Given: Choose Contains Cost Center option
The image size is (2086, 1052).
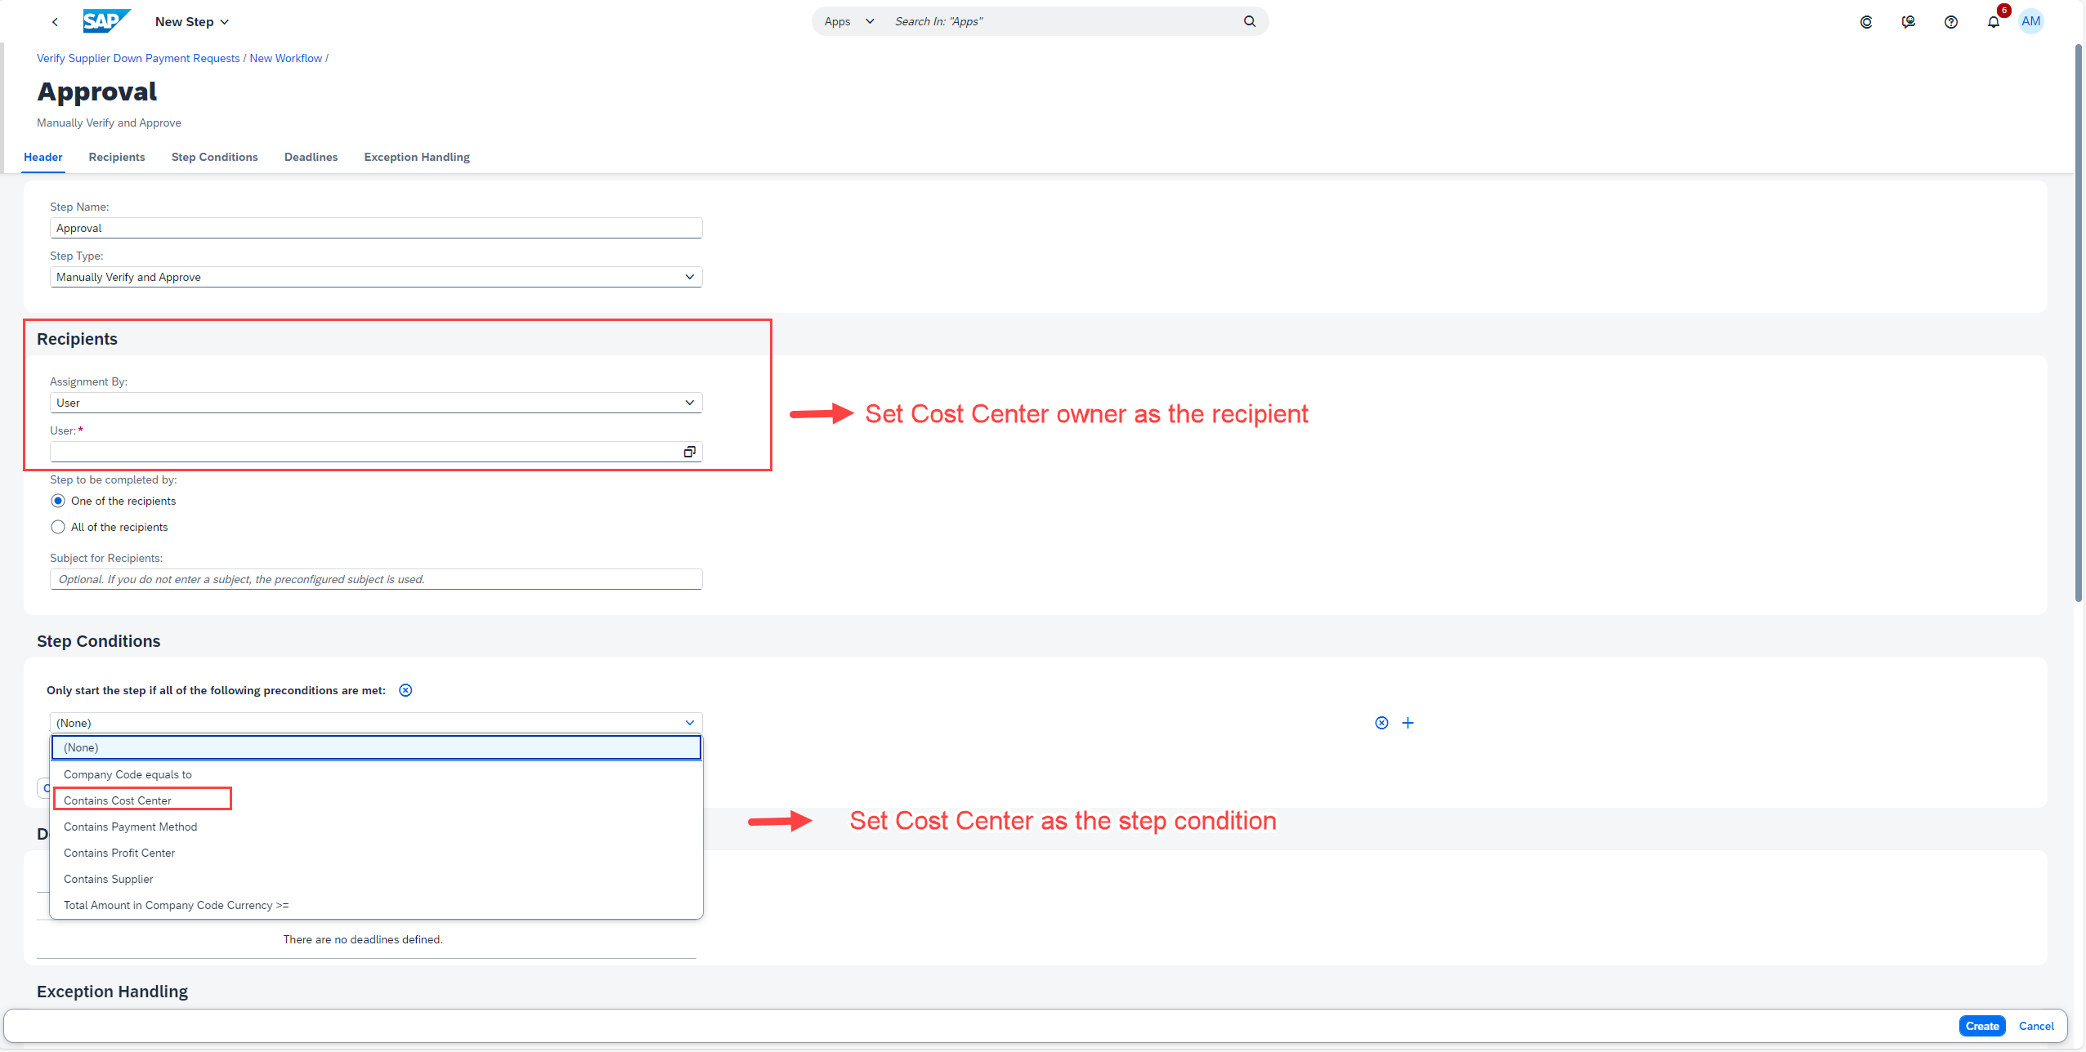Looking at the screenshot, I should (376, 800).
